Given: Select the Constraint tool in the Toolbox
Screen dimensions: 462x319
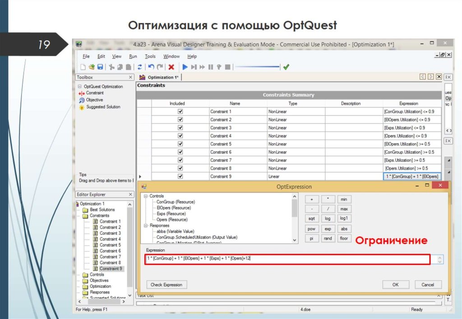Looking at the screenshot, I should tap(94, 93).
